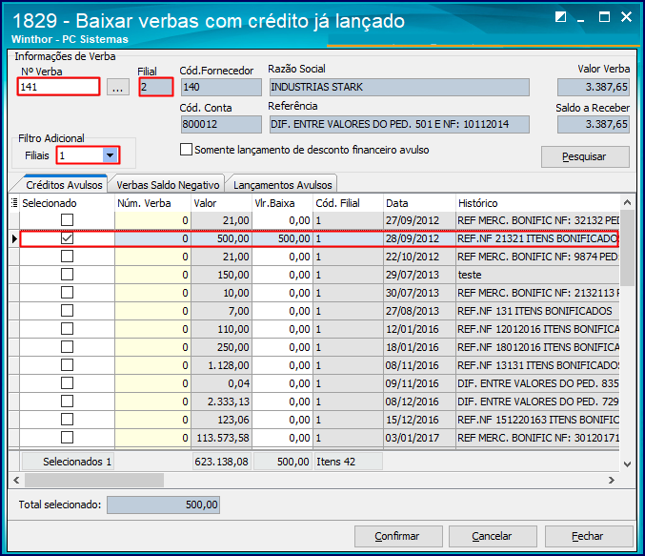The width and height of the screenshot is (645, 556).
Task: Click the Confirmar button
Action: point(398,536)
